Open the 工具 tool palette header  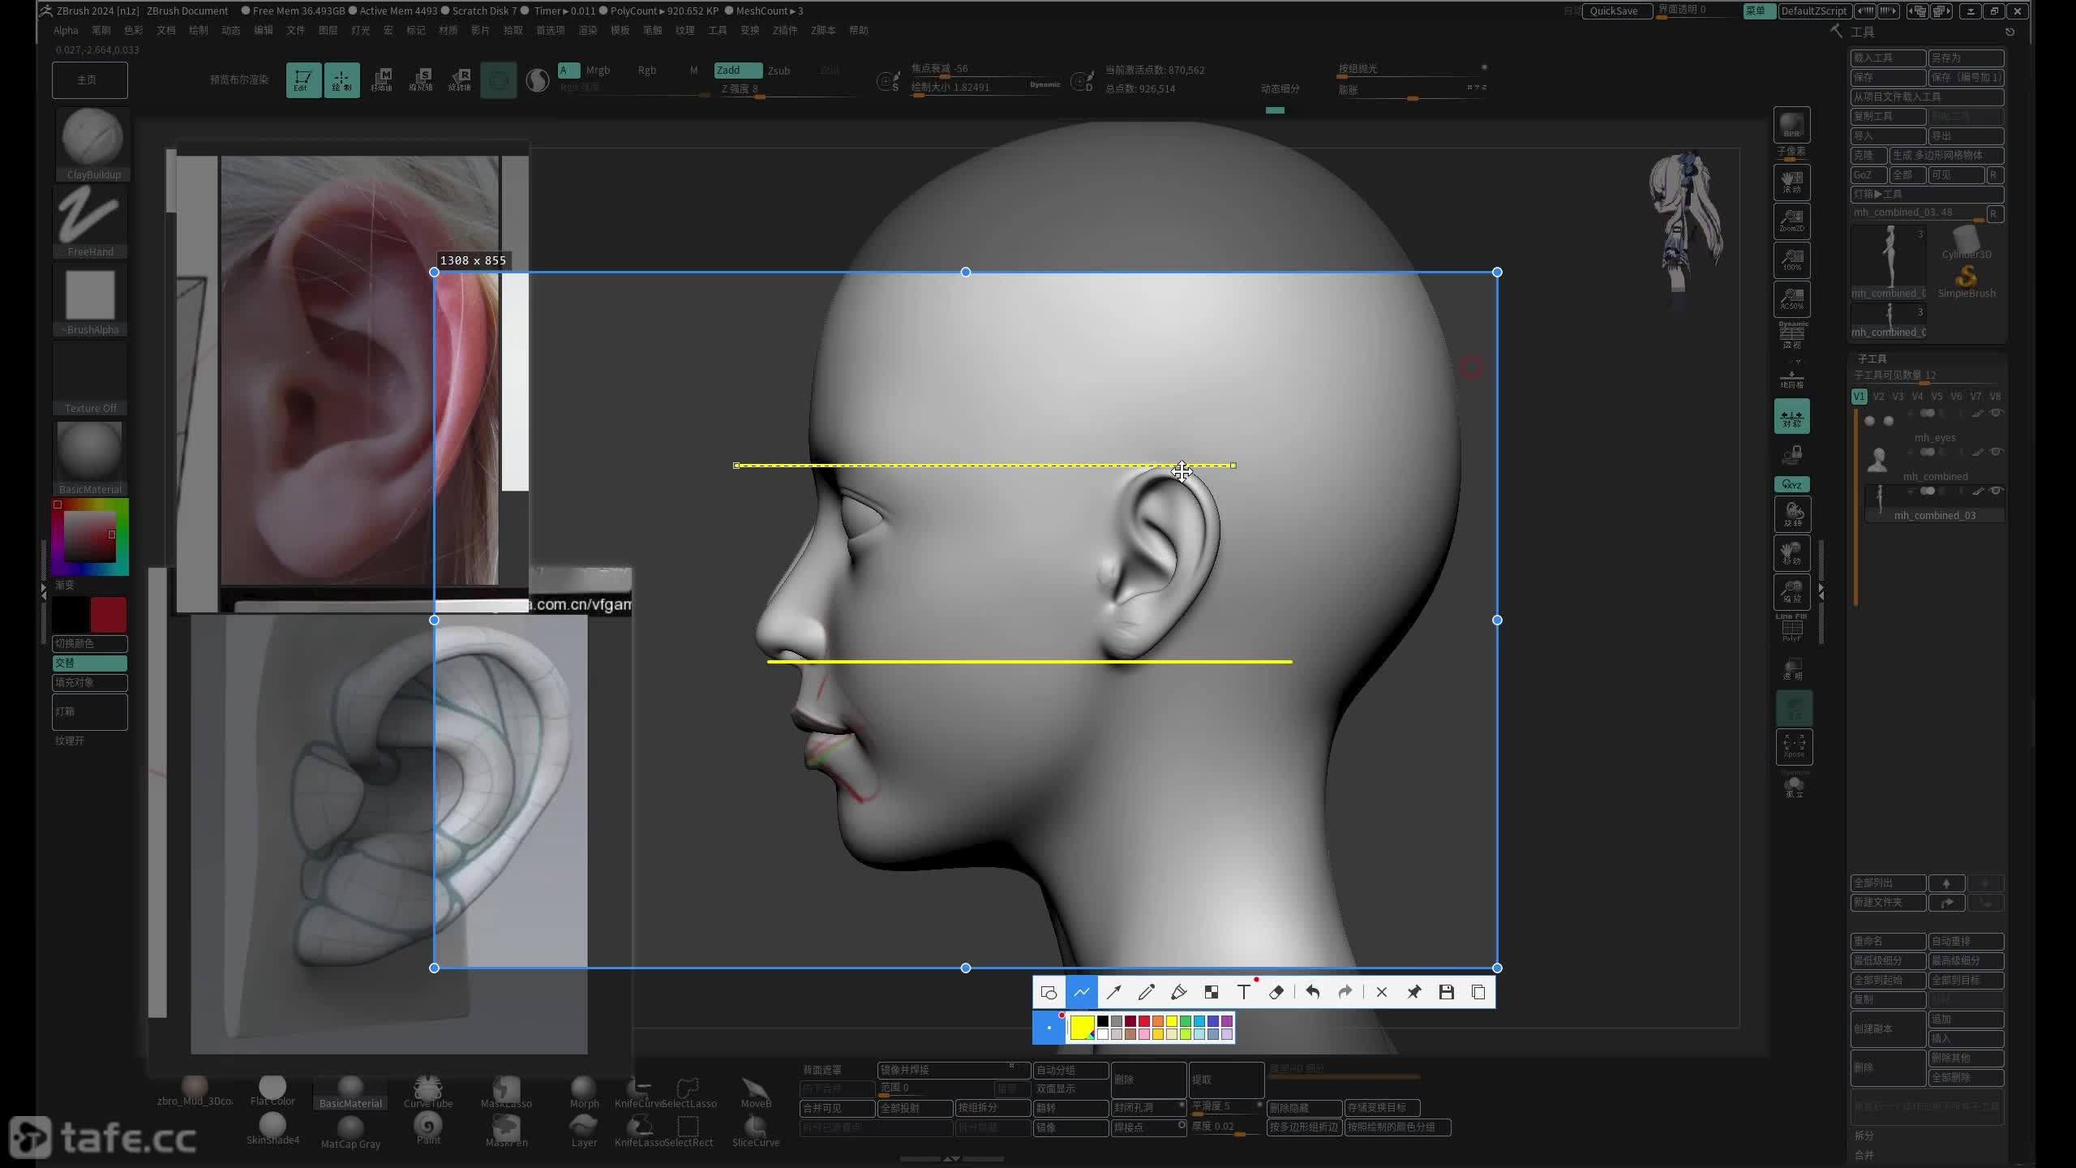(x=1862, y=32)
